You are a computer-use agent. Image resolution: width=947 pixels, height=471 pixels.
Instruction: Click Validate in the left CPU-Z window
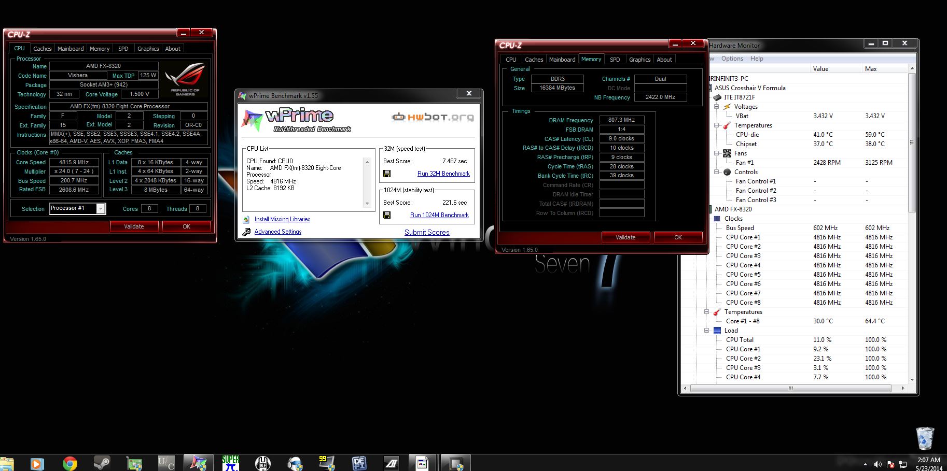134,226
